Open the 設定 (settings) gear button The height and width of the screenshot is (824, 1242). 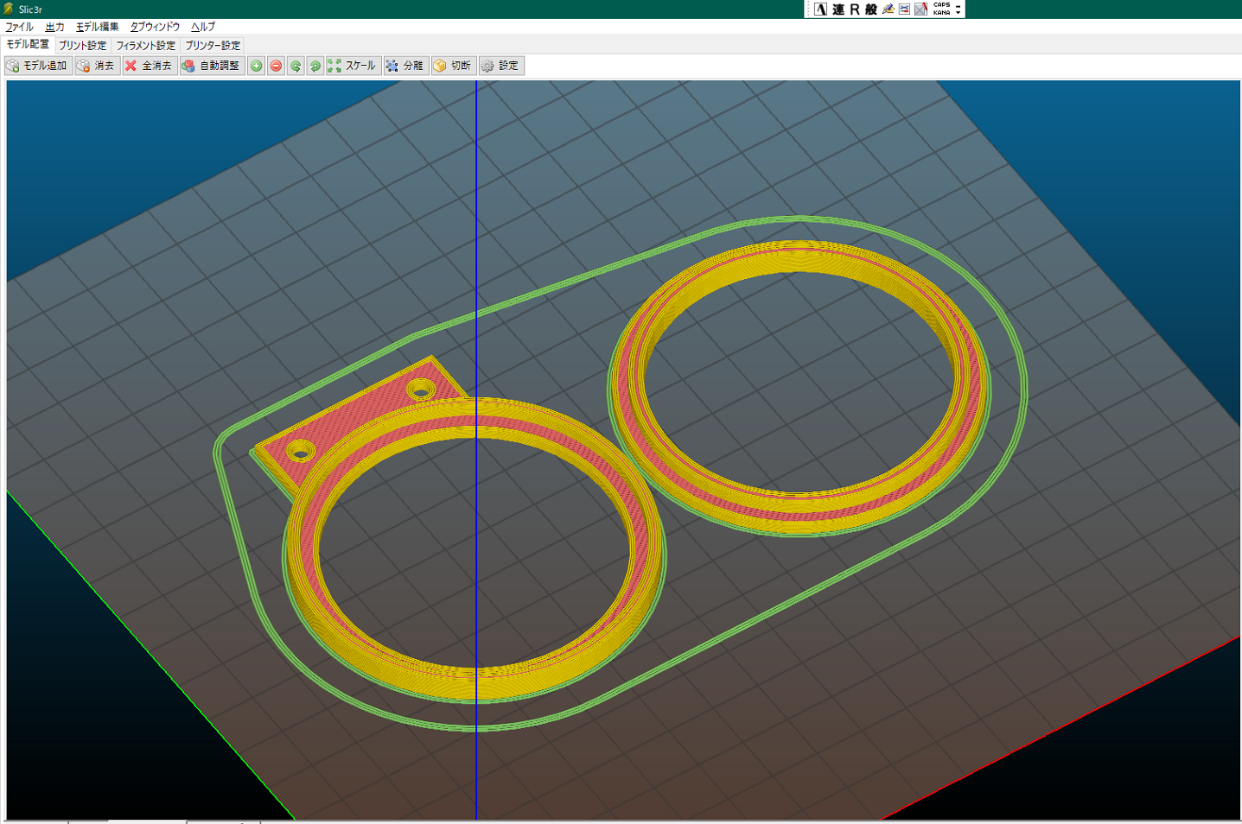click(x=501, y=66)
